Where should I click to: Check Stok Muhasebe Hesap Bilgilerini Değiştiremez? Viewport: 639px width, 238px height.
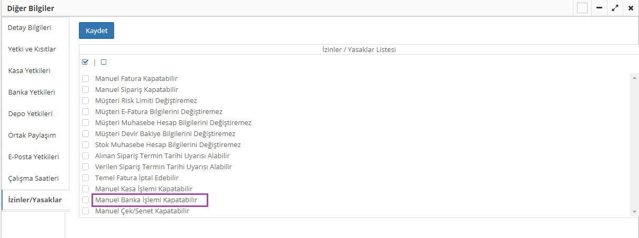[x=85, y=145]
